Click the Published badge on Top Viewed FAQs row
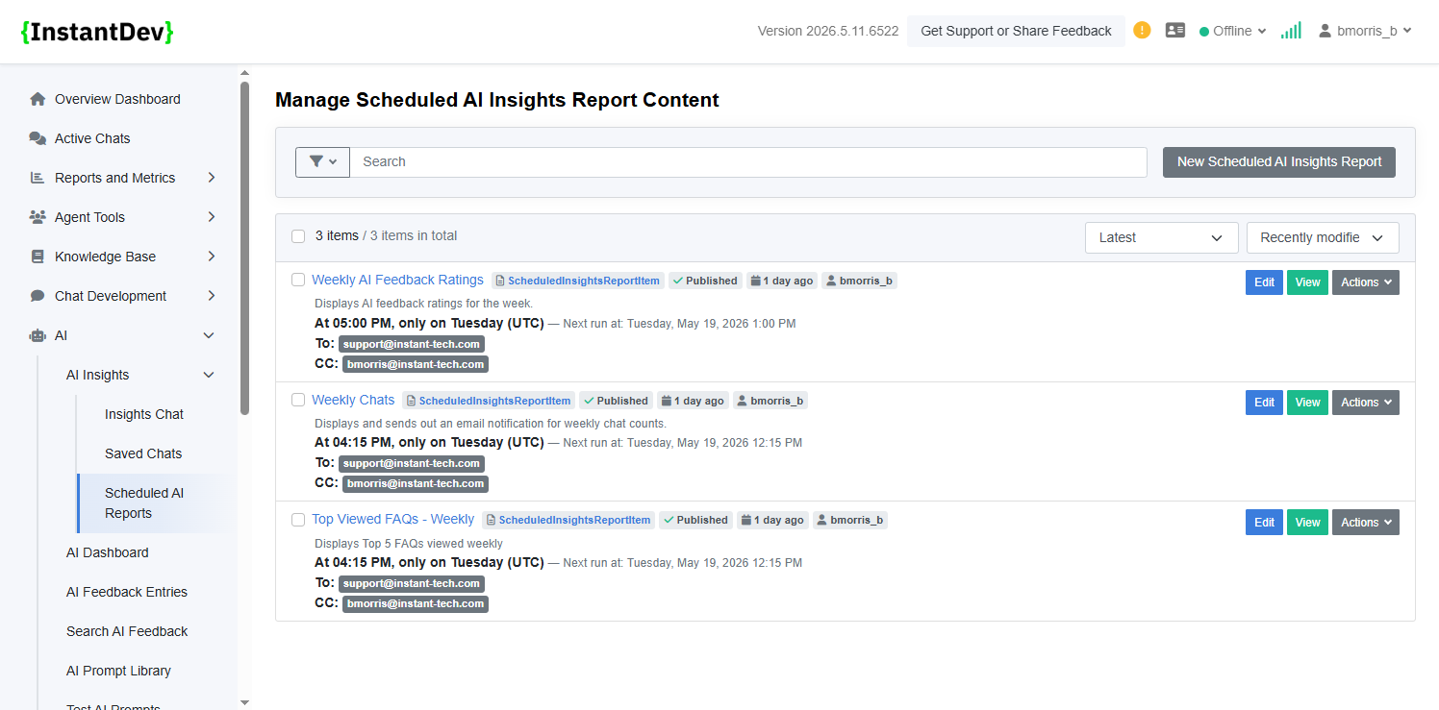Viewport: 1439px width, 710px height. (695, 520)
